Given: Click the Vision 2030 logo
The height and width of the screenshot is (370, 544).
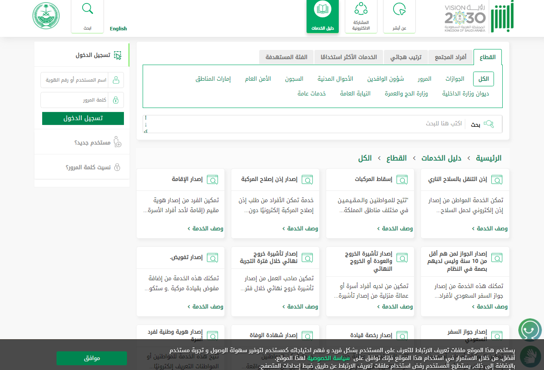Looking at the screenshot, I should click(465, 18).
